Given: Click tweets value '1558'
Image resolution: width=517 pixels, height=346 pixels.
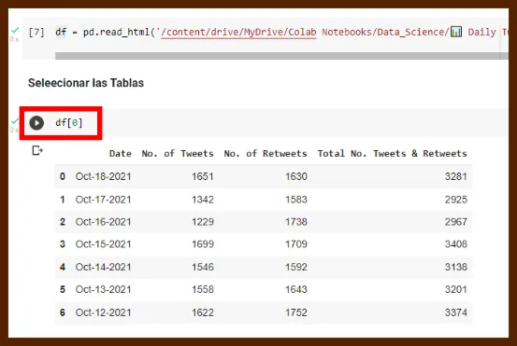Looking at the screenshot, I should click(203, 289).
